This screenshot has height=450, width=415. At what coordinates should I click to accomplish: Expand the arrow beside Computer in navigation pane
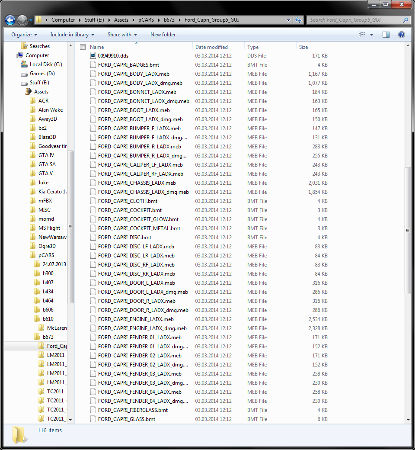[14, 55]
